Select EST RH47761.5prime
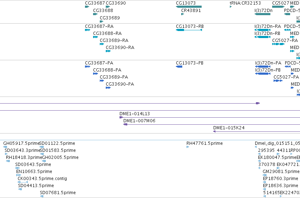 point(188,147)
